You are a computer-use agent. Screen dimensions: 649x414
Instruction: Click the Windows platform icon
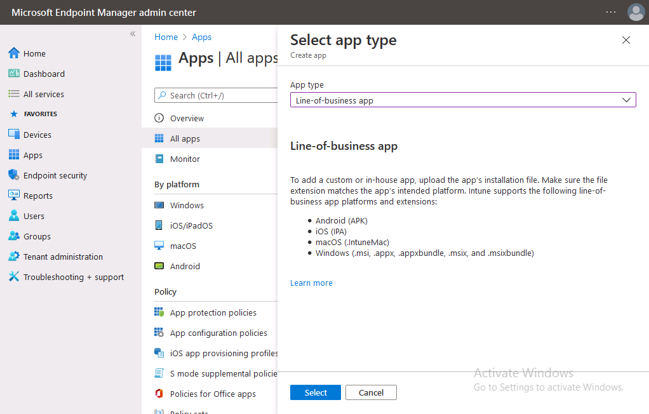coord(159,205)
